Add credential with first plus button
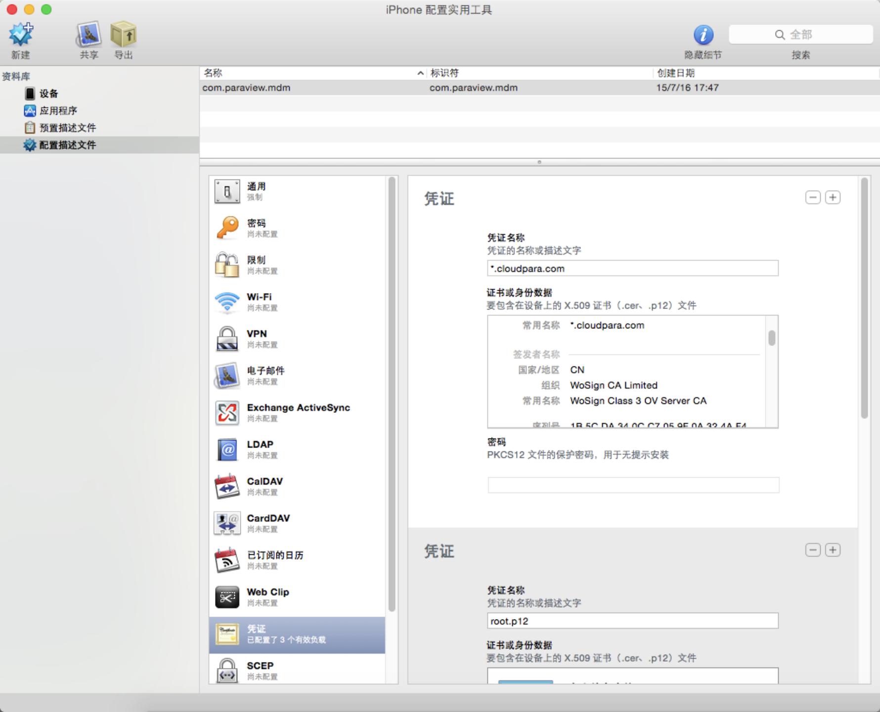Viewport: 880px width, 712px height. click(833, 198)
